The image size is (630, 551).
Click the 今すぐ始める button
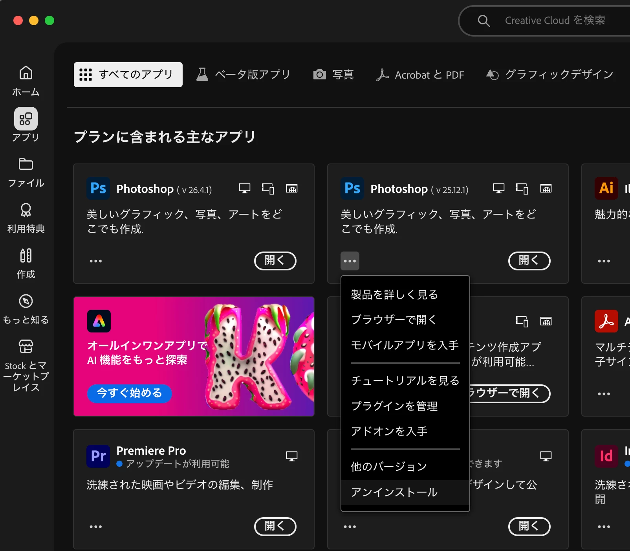[130, 393]
